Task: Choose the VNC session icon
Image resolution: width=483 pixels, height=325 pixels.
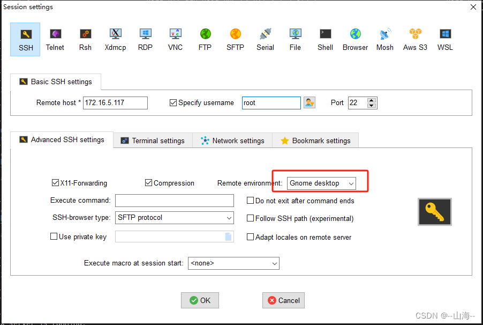Action: (x=175, y=39)
